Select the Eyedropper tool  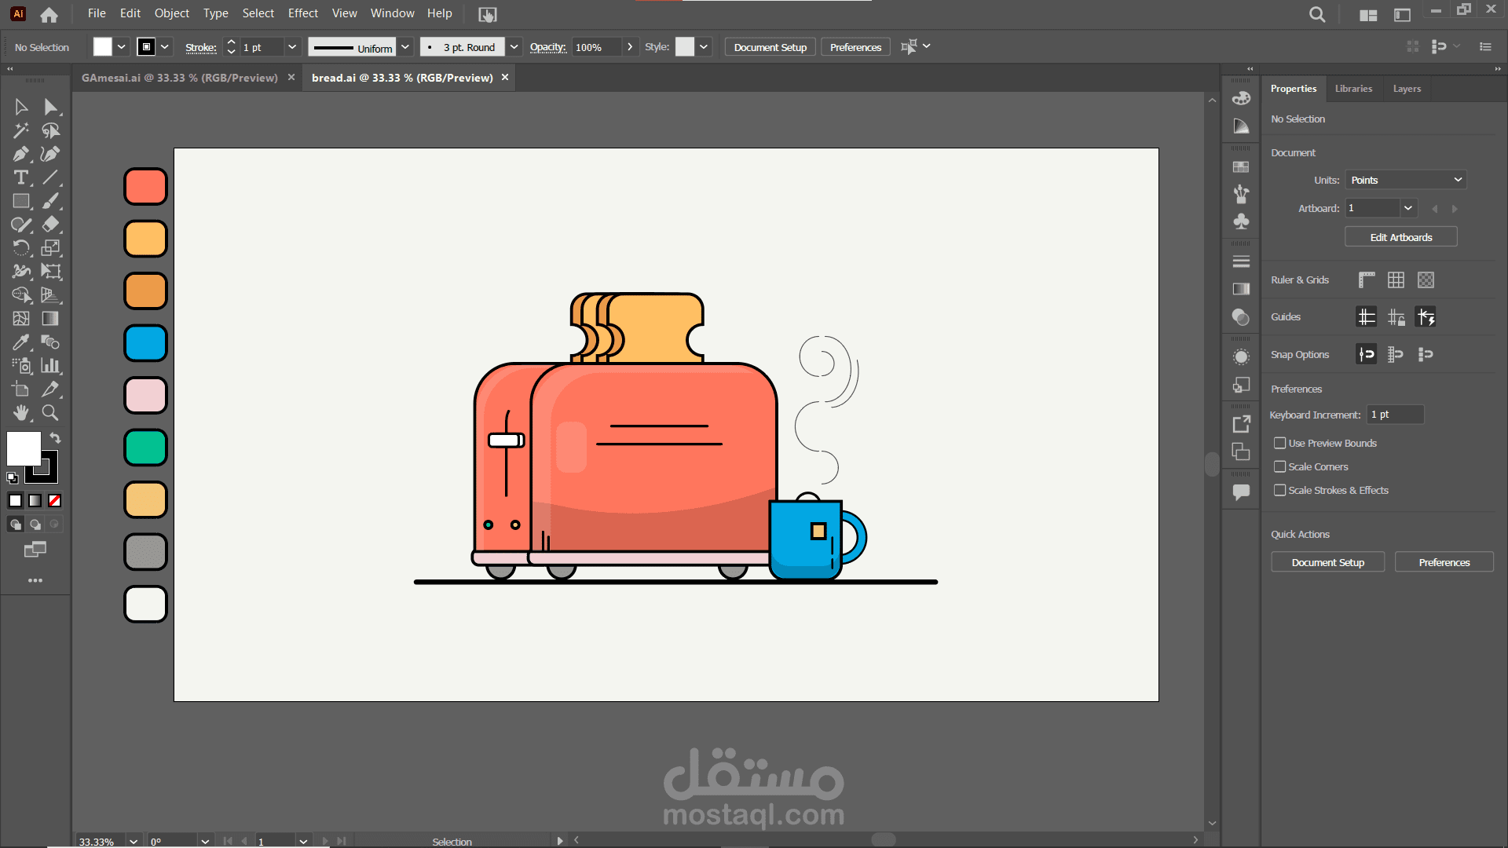click(21, 342)
